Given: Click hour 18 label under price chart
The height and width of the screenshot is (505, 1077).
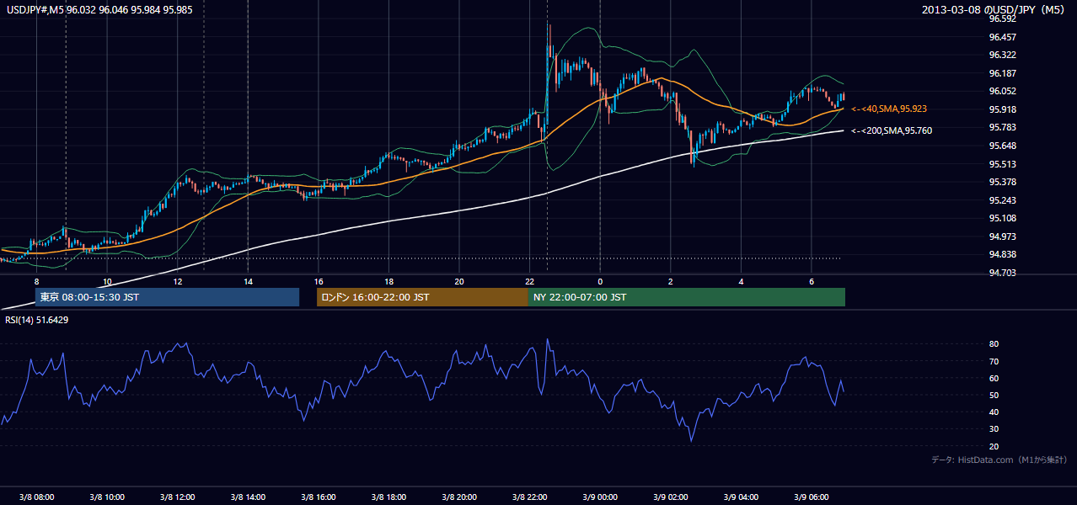Looking at the screenshot, I should 388,281.
